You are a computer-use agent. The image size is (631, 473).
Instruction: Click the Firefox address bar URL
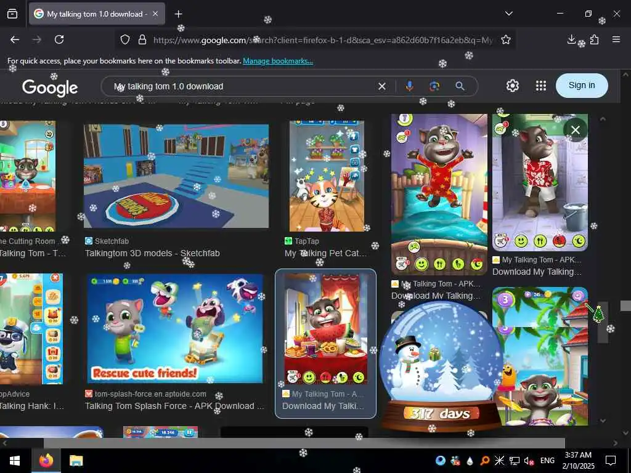pos(322,40)
